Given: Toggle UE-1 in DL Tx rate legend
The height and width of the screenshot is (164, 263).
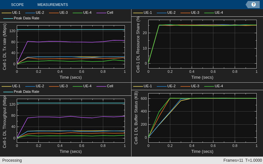Looking at the screenshot, I should coord(11,12).
